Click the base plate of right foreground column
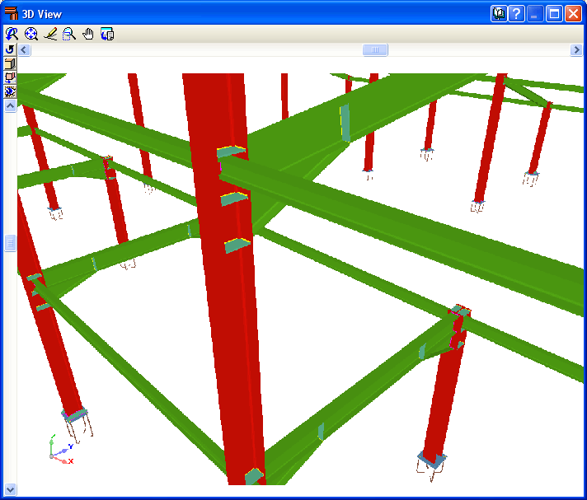The image size is (587, 500). pos(432,460)
